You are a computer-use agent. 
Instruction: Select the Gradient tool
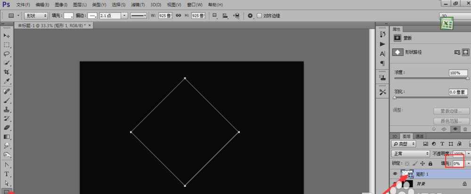tap(7, 136)
